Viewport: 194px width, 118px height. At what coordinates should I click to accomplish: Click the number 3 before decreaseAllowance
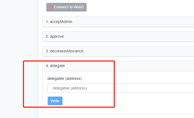pos(47,51)
